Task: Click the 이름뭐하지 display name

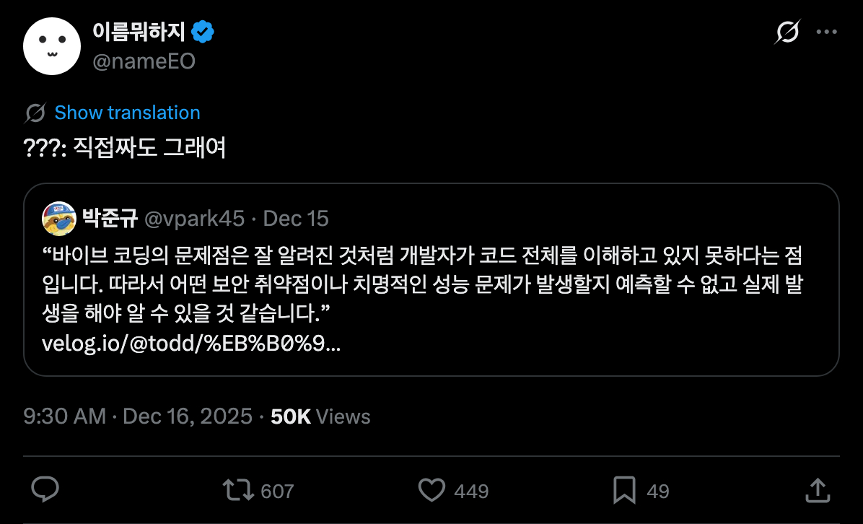Action: point(139,32)
